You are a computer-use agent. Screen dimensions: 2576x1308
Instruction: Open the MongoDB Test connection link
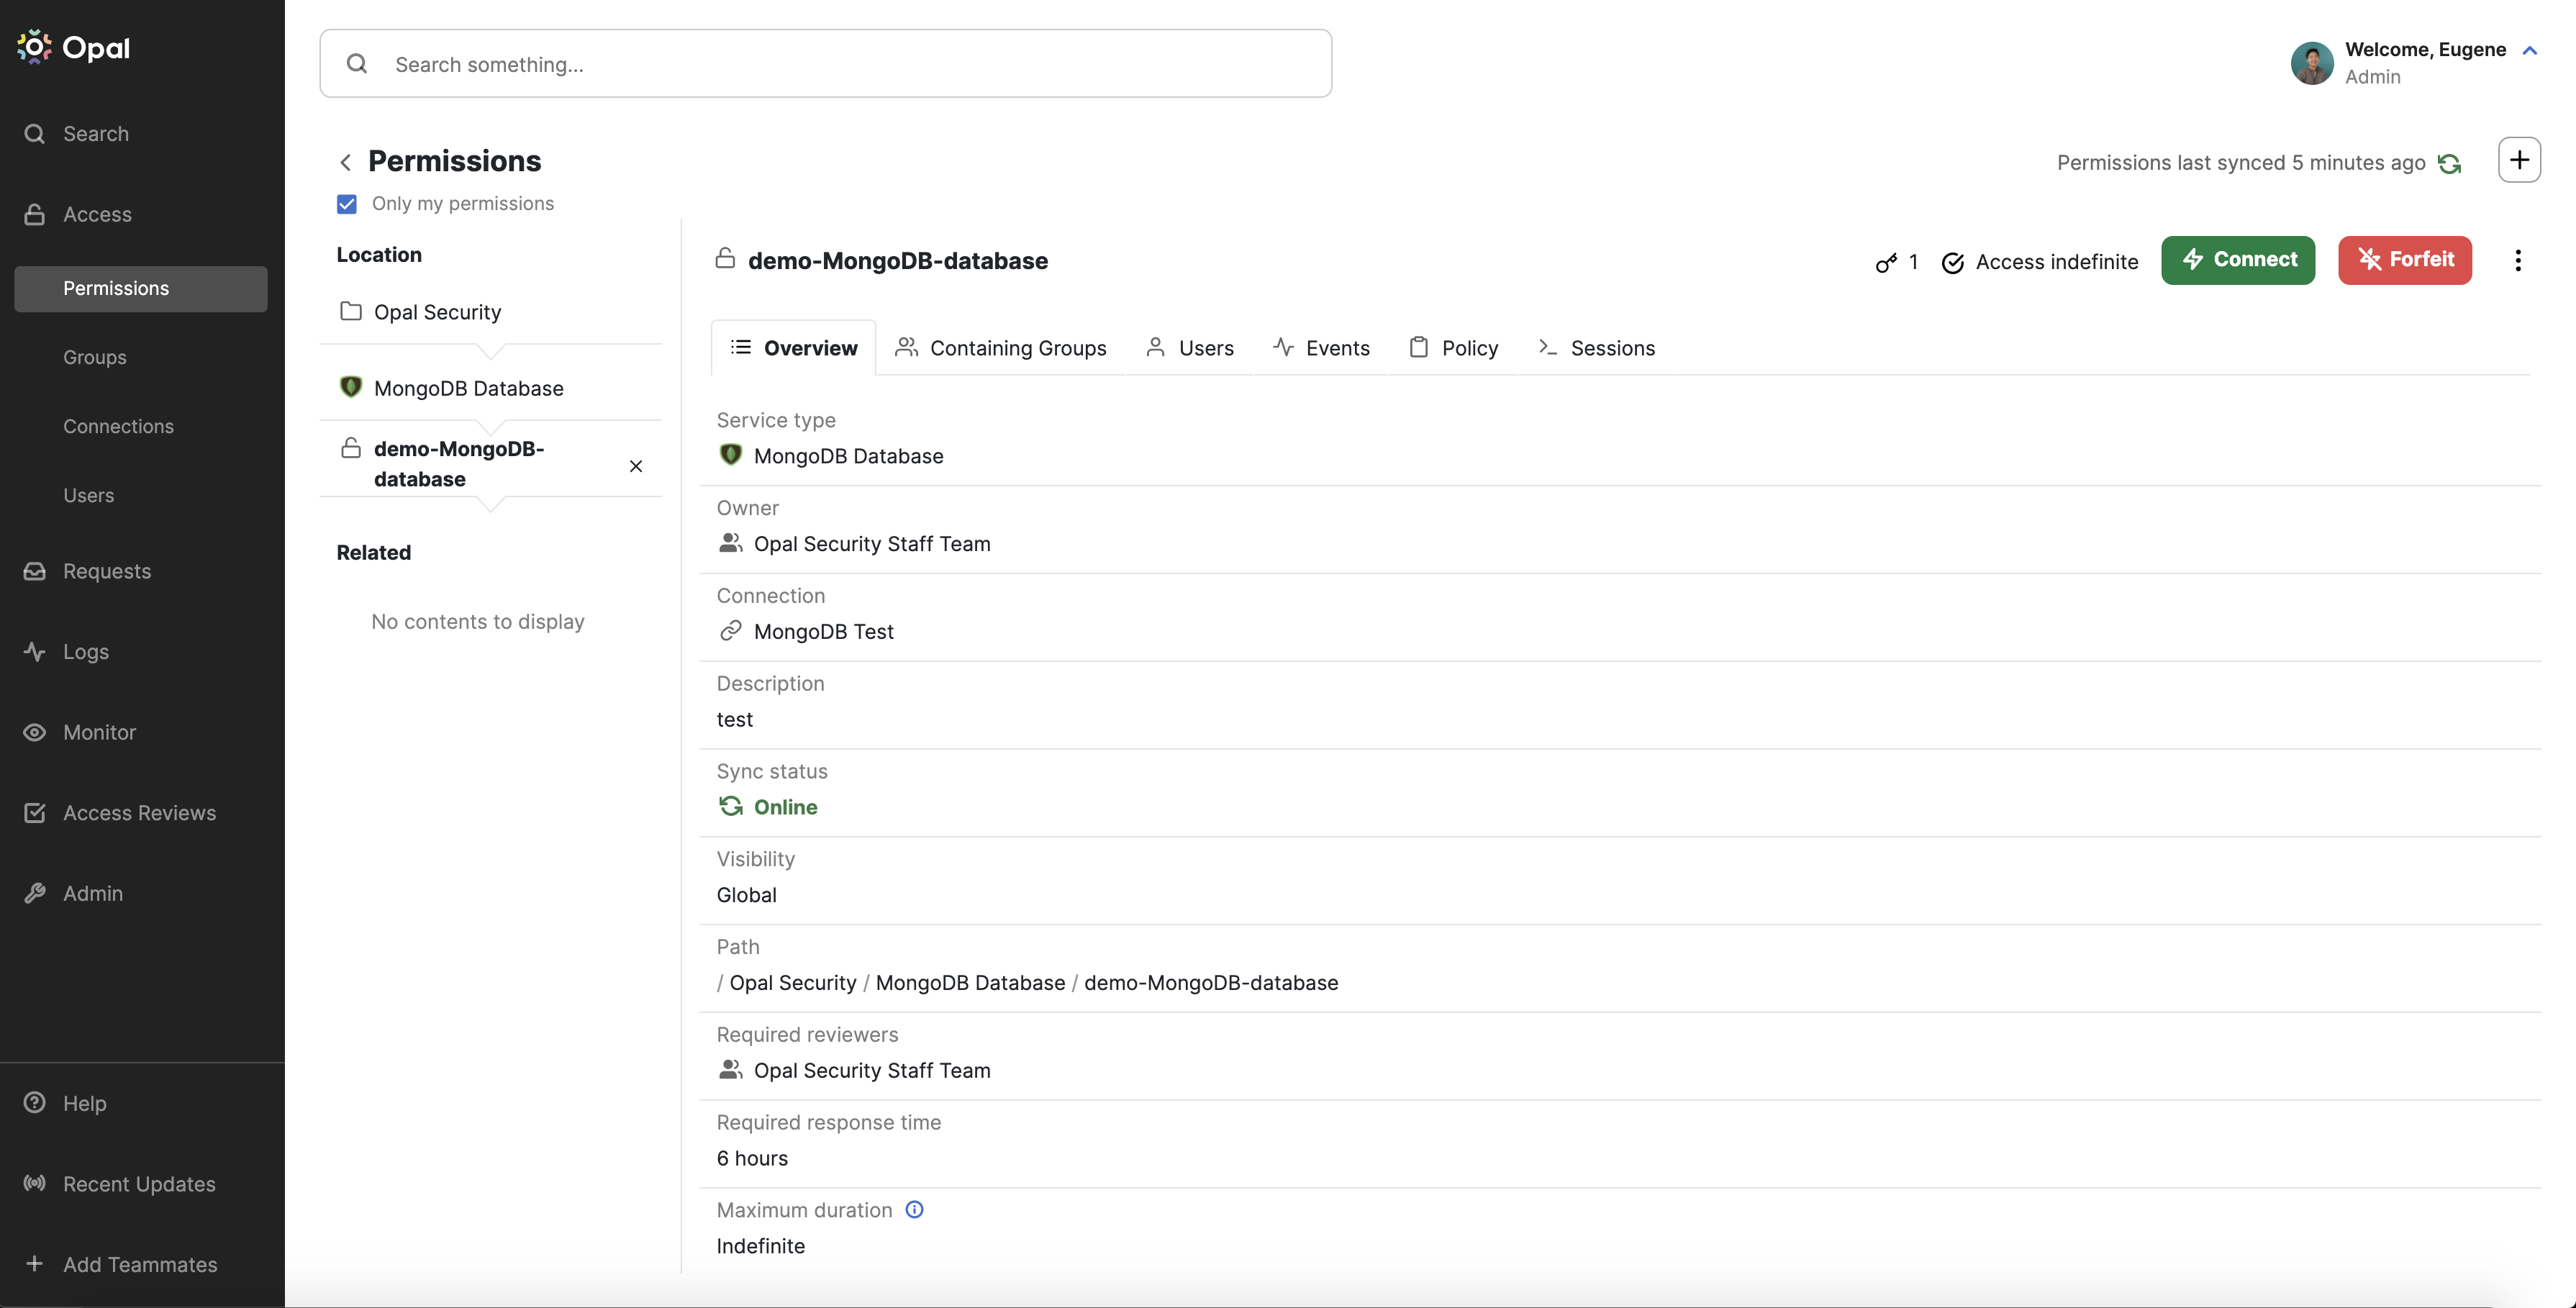(824, 632)
